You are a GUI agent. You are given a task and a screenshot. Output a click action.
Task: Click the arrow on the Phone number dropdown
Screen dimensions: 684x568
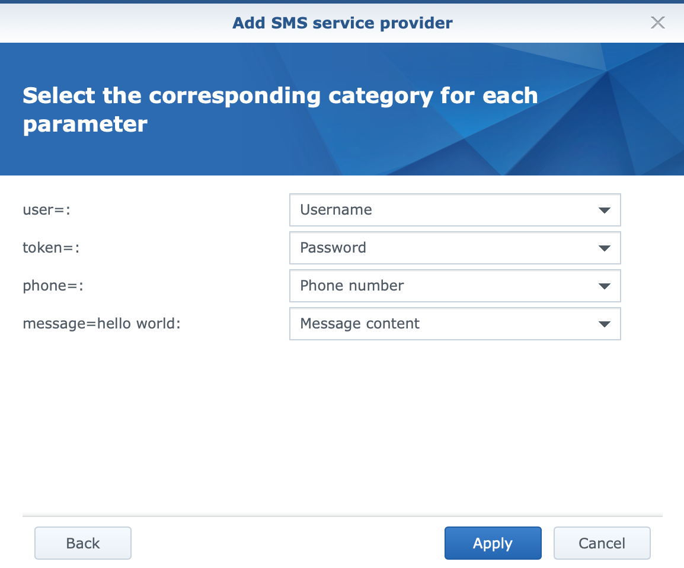604,286
